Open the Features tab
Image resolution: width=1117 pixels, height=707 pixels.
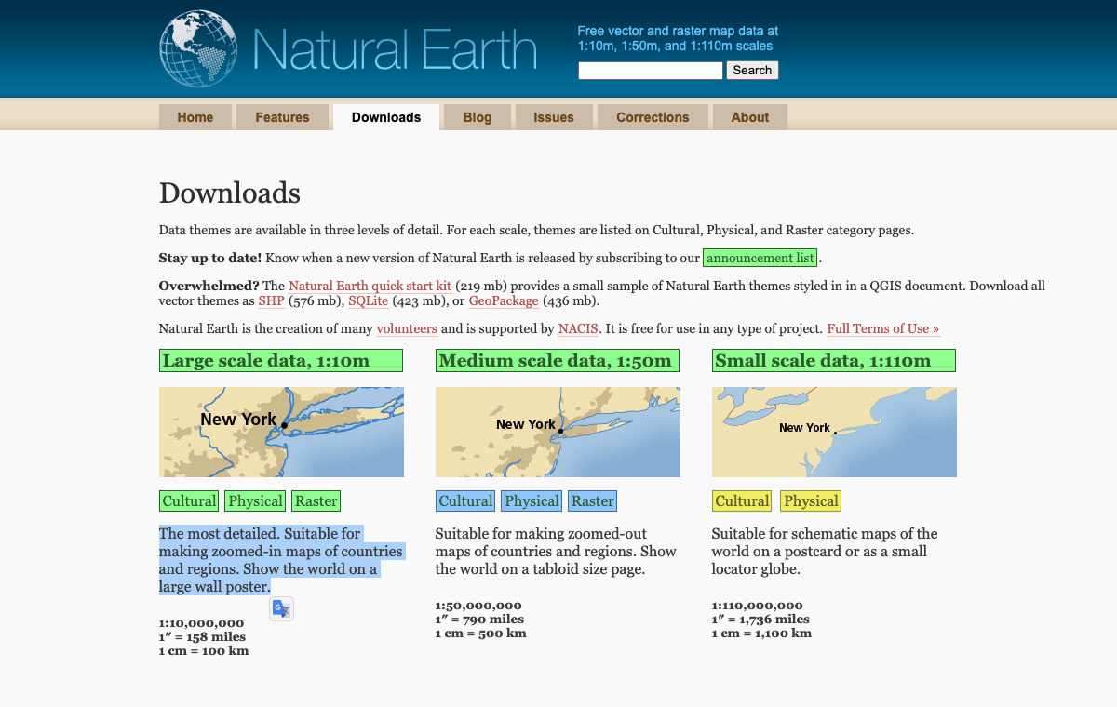[x=282, y=117]
